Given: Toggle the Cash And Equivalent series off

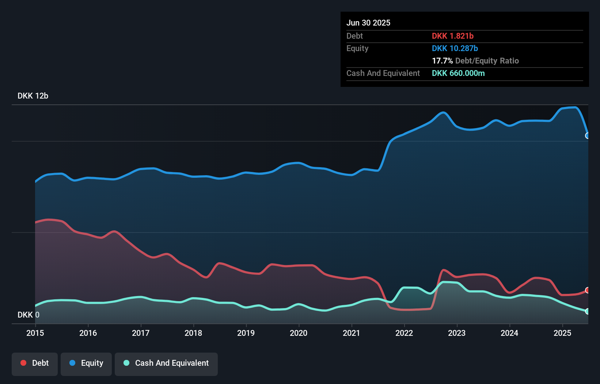Looking at the screenshot, I should coord(166,363).
